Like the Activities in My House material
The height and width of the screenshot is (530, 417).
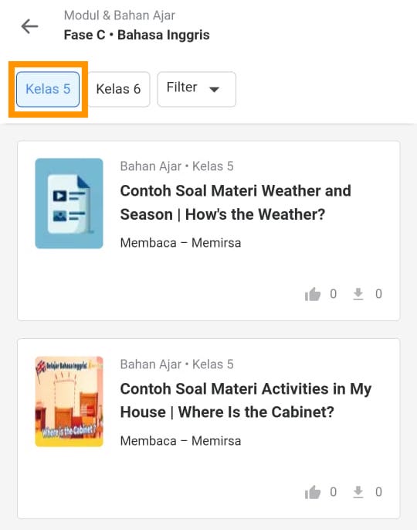[x=313, y=492]
